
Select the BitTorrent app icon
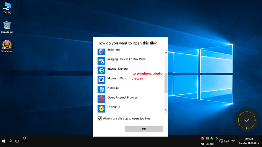pos(101,52)
